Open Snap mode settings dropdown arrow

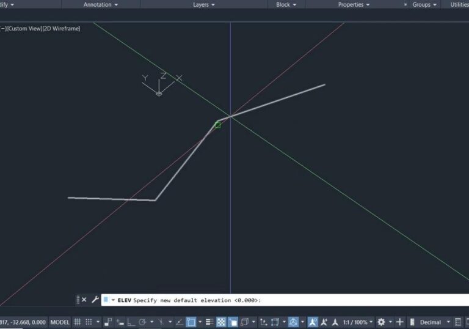coord(98,322)
